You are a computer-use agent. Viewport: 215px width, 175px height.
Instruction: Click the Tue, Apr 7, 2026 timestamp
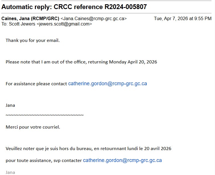[183, 18]
